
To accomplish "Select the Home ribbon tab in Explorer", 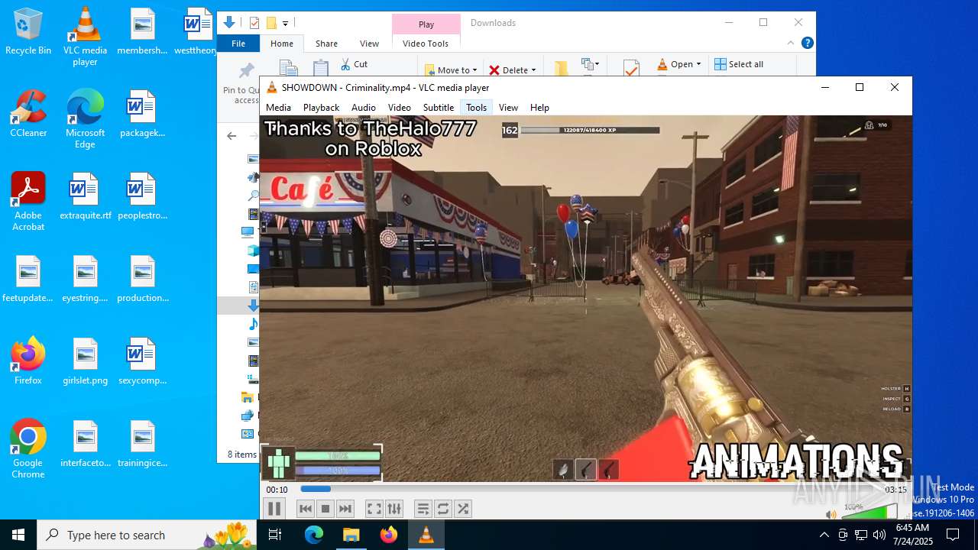I will click(x=281, y=44).
